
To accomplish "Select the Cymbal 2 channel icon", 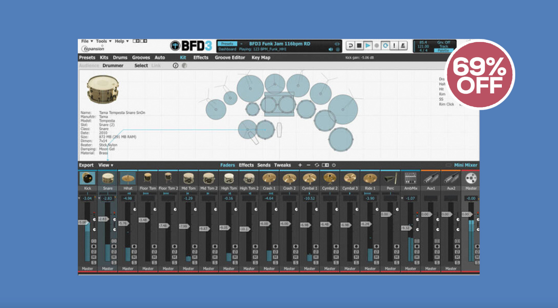I will (330, 179).
